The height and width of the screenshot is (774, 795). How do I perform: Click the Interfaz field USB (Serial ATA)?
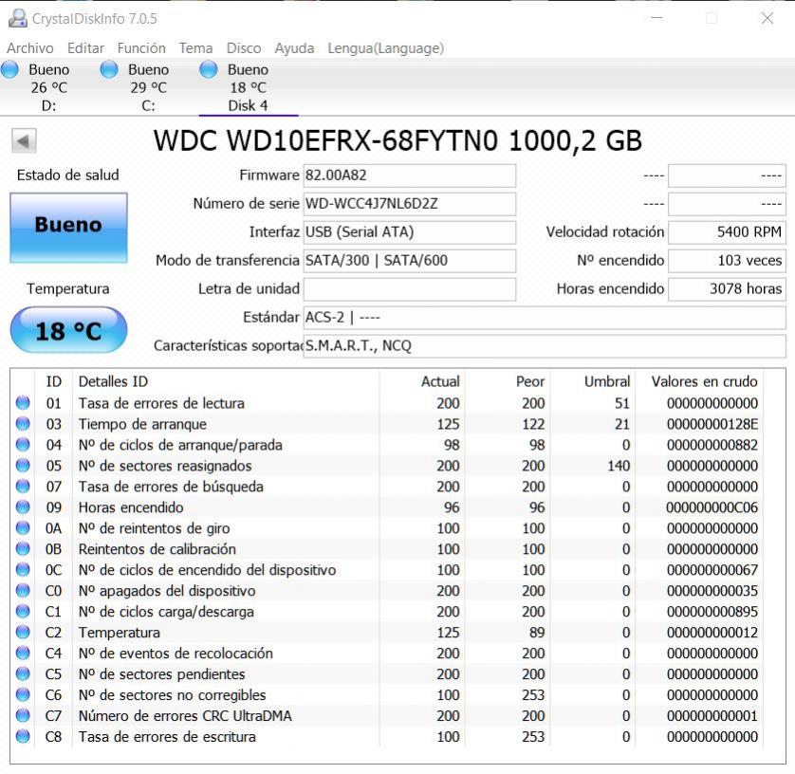point(410,232)
